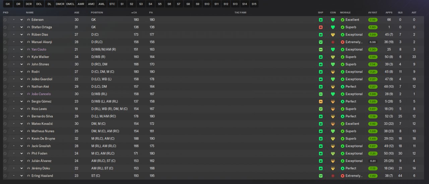Click the player info icon beside Phil Foden

28,153
